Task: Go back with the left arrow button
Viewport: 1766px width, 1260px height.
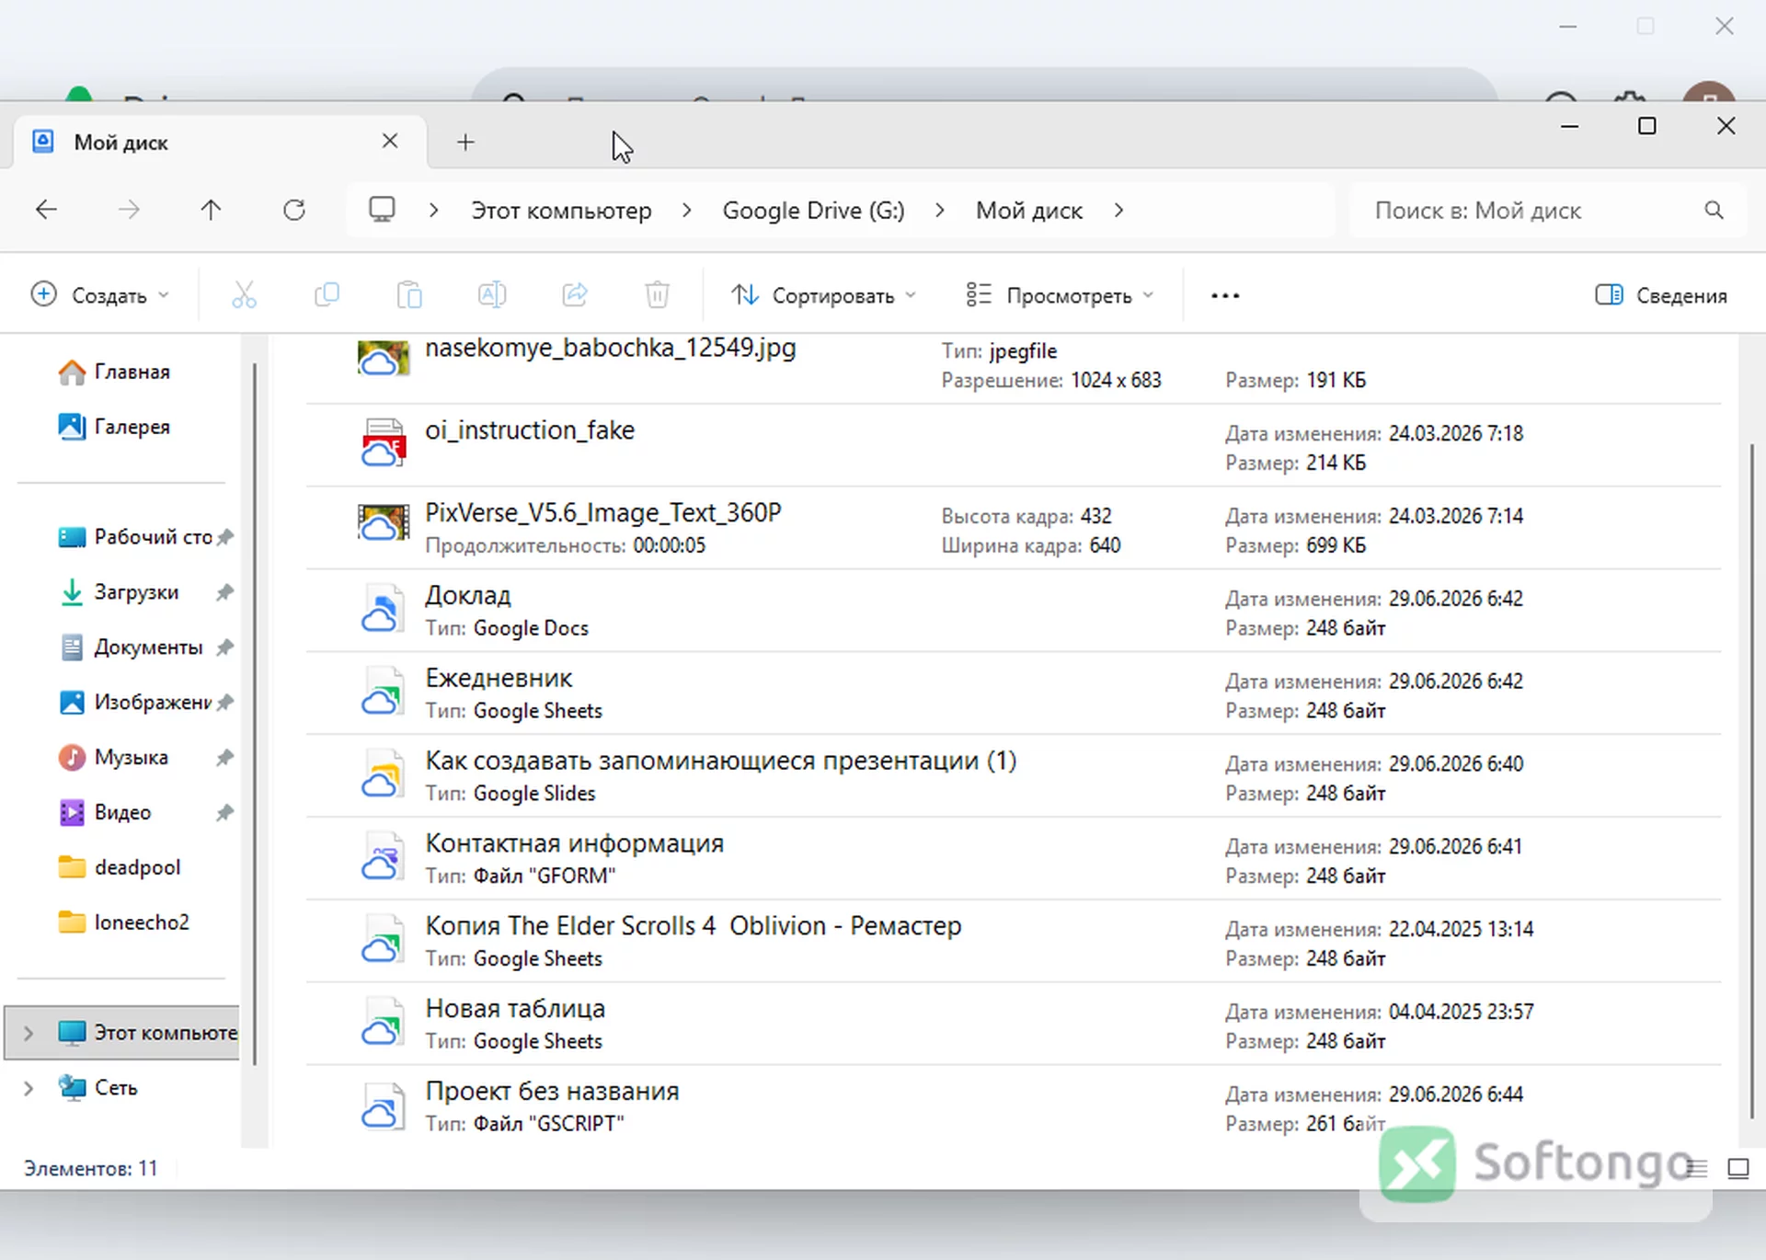Action: click(x=46, y=210)
